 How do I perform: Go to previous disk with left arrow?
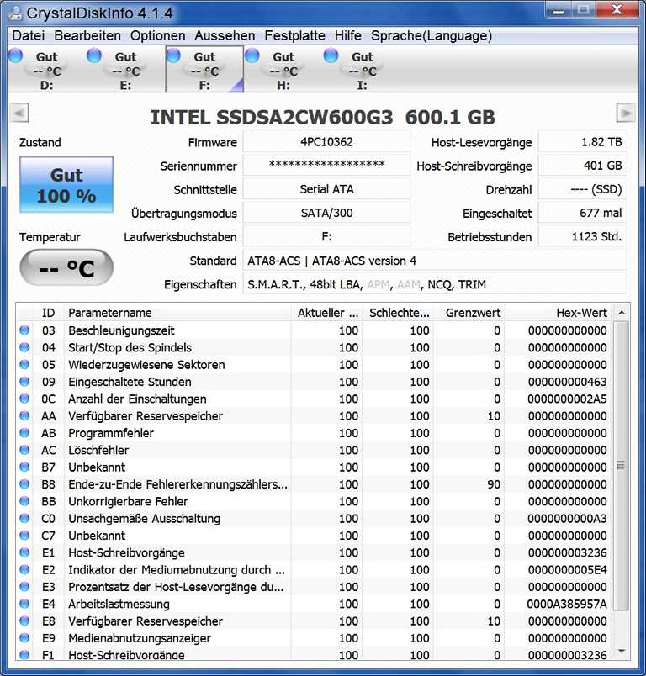[19, 114]
